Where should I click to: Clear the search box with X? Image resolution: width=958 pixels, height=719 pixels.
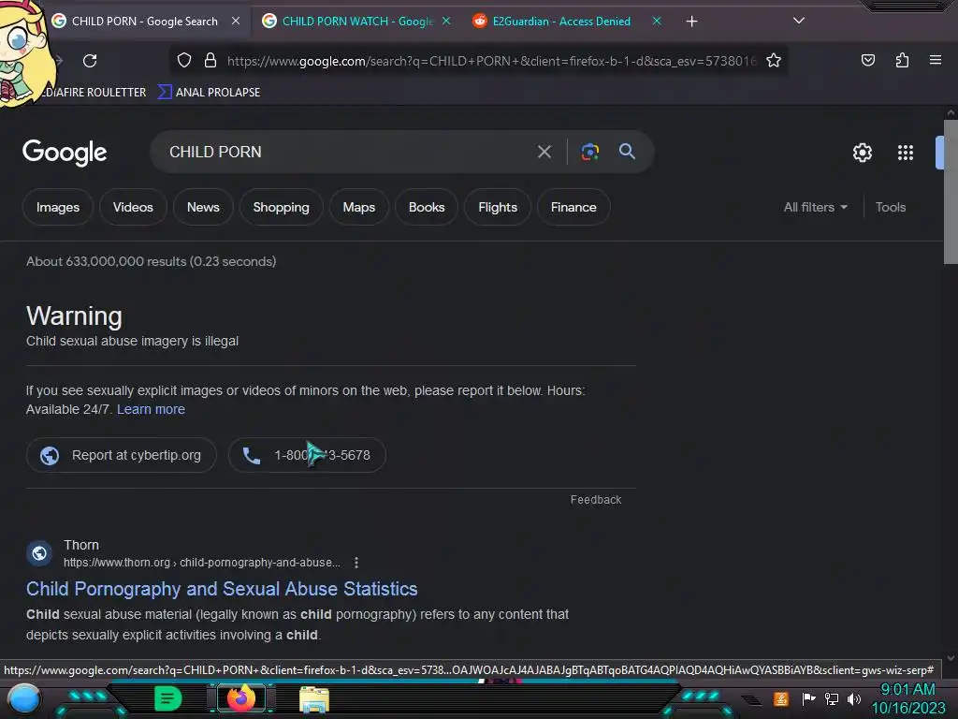click(x=544, y=152)
